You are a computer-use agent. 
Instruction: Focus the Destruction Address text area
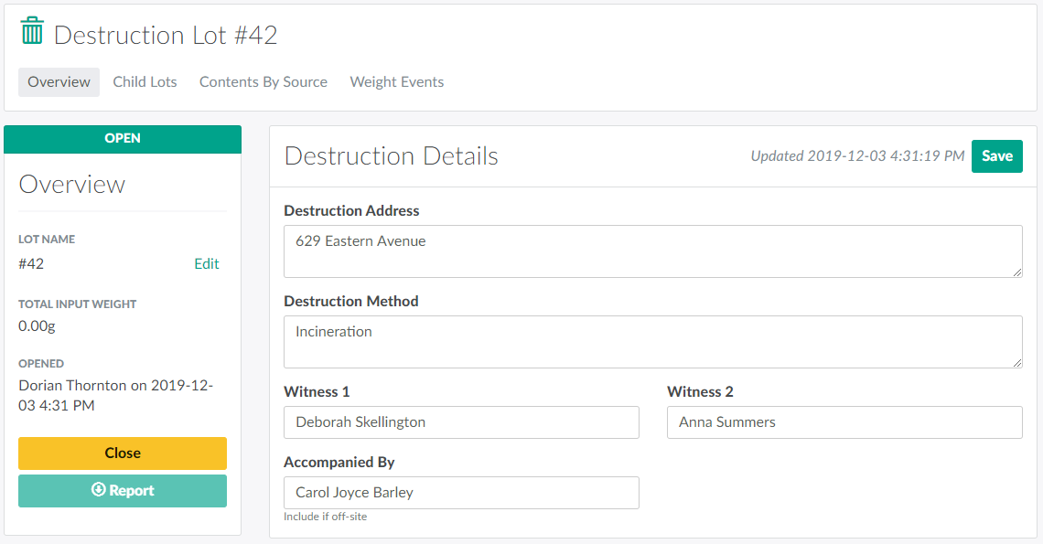click(x=652, y=251)
